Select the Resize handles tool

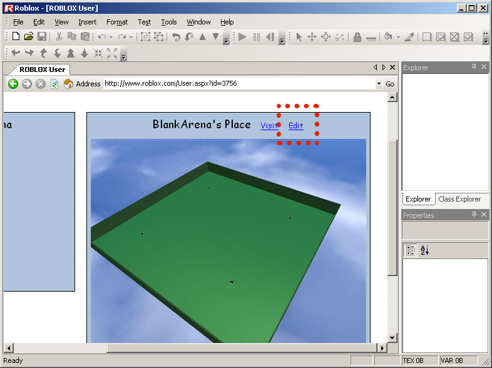pyautogui.click(x=326, y=37)
